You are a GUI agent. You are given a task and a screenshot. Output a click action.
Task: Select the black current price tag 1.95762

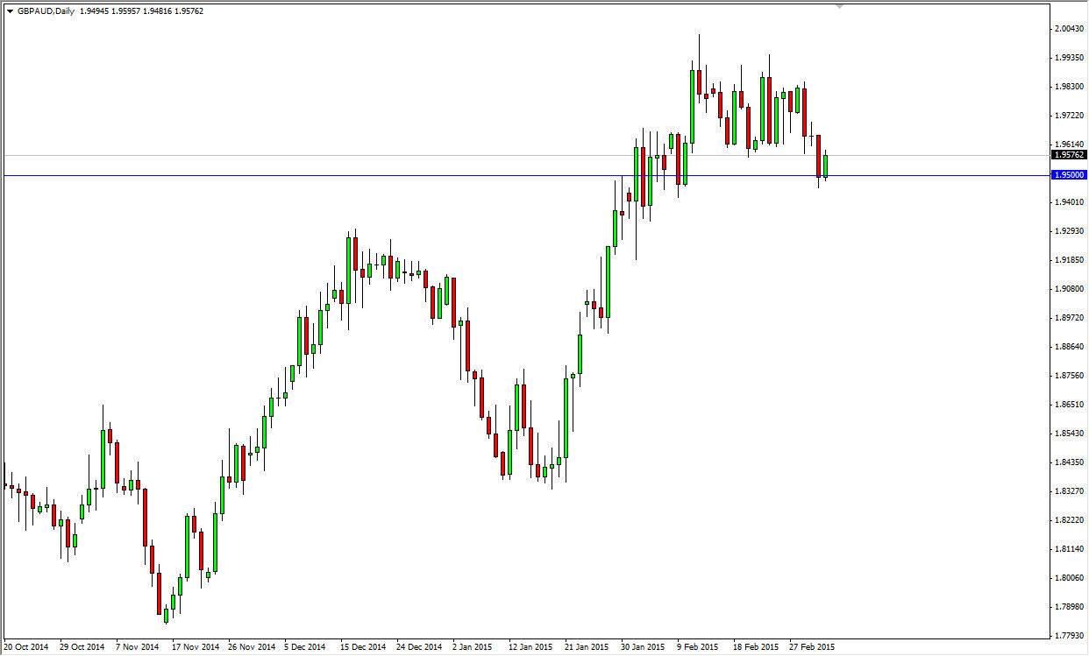pyautogui.click(x=1070, y=153)
